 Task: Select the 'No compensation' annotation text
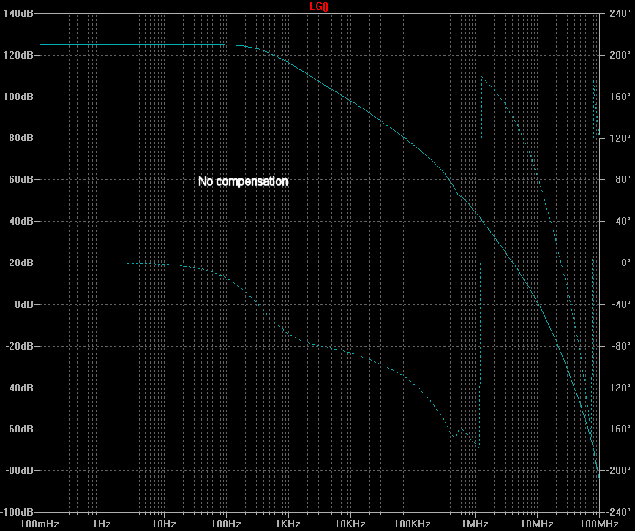pos(243,181)
